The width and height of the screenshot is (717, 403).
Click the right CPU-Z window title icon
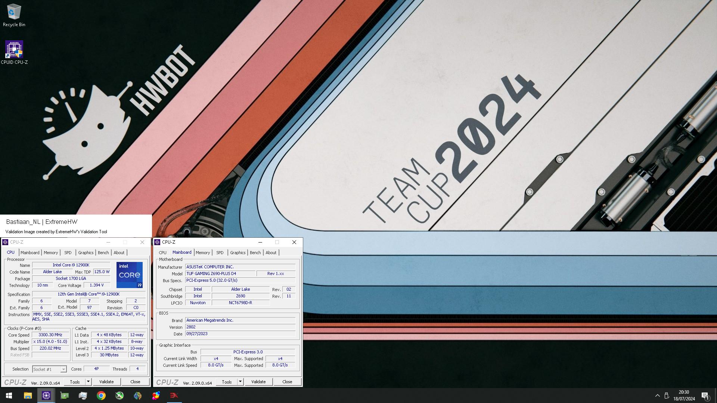click(x=157, y=242)
